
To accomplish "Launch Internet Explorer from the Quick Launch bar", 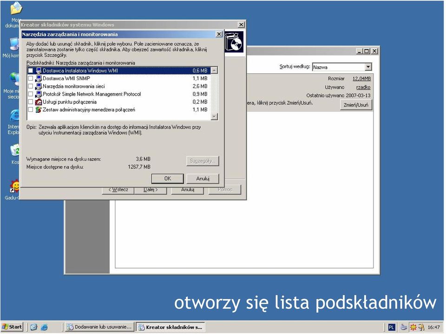I will (x=44, y=327).
